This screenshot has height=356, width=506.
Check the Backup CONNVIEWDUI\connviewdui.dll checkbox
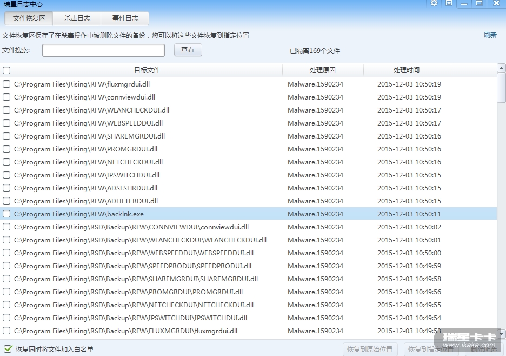(x=6, y=227)
